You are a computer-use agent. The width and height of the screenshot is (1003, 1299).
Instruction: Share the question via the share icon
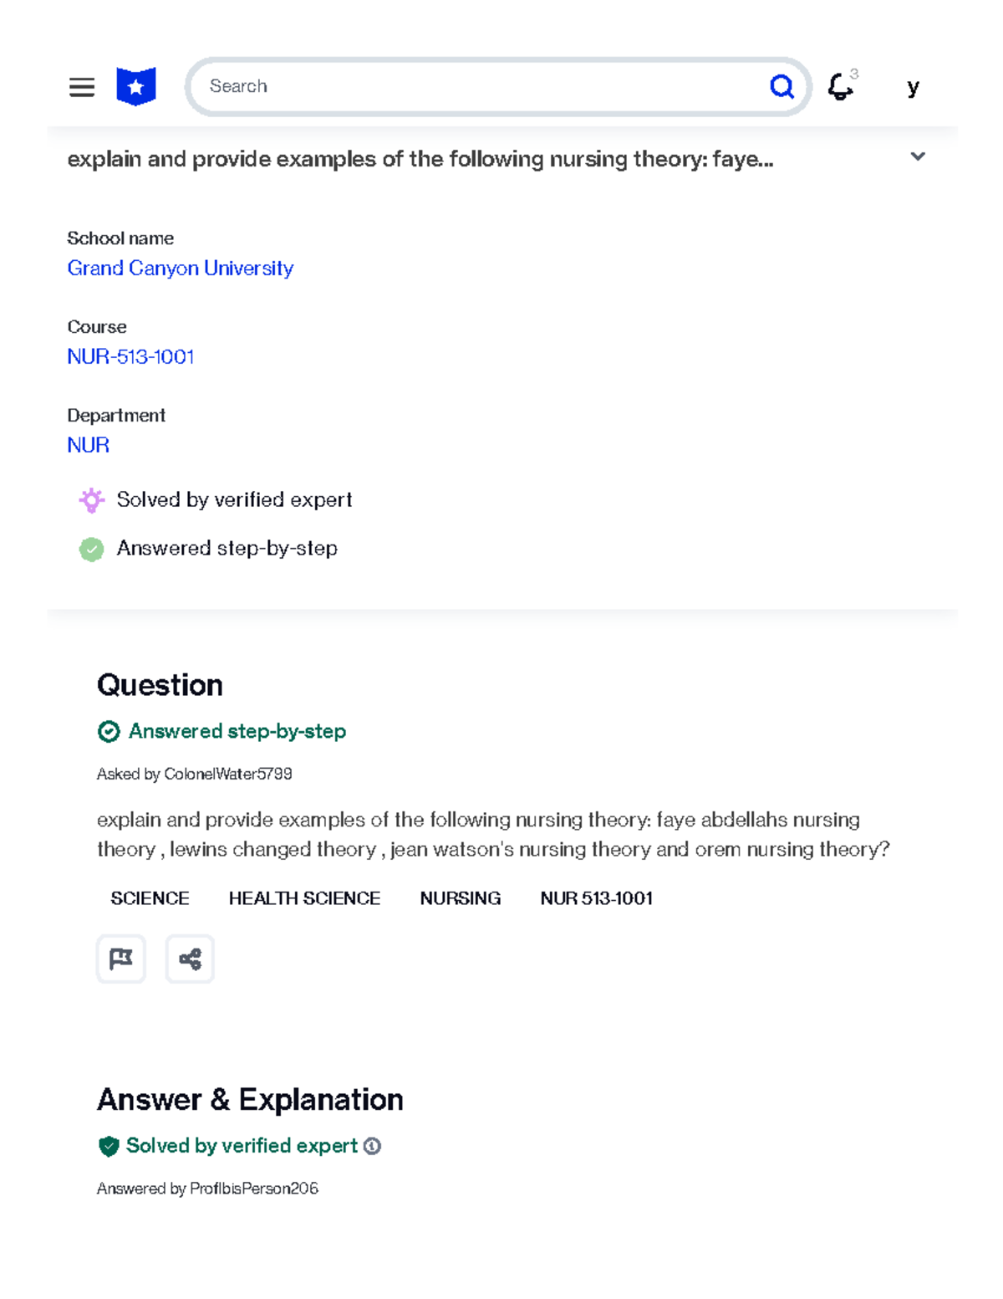(190, 959)
